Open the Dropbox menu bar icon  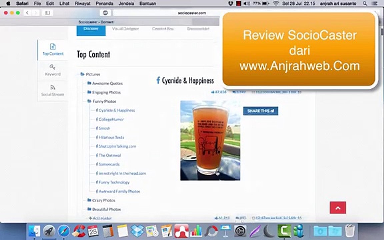click(230, 3)
